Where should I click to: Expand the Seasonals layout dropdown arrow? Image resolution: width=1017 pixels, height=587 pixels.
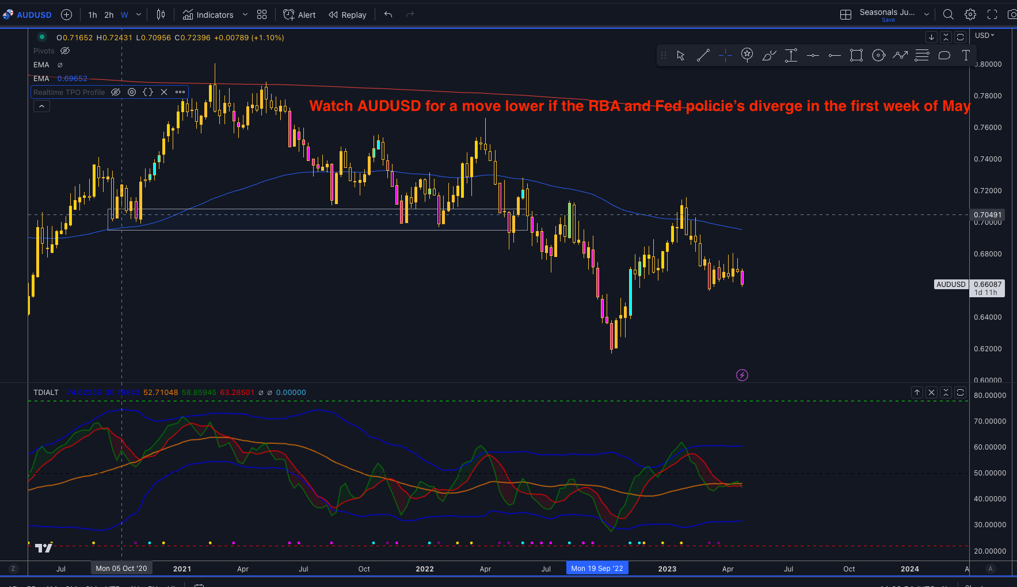pos(926,15)
